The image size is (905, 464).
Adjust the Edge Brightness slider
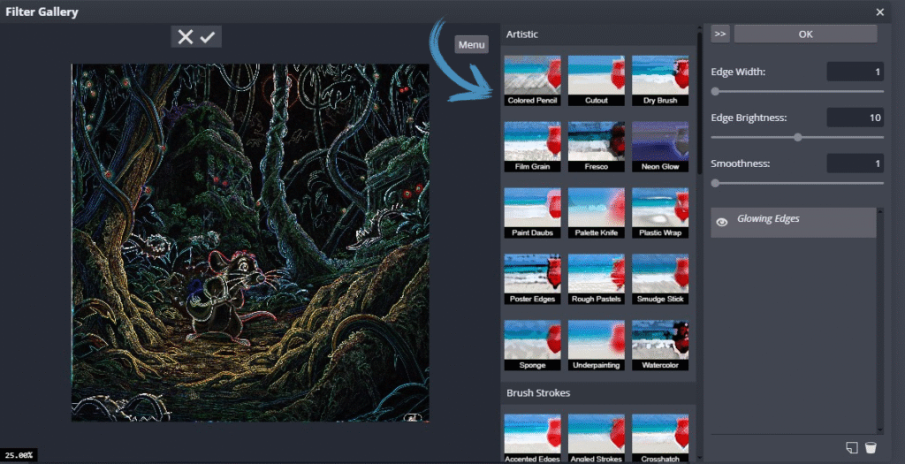(x=798, y=137)
